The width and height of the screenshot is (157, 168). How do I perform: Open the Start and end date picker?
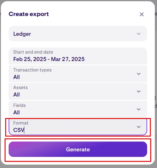coord(78,56)
